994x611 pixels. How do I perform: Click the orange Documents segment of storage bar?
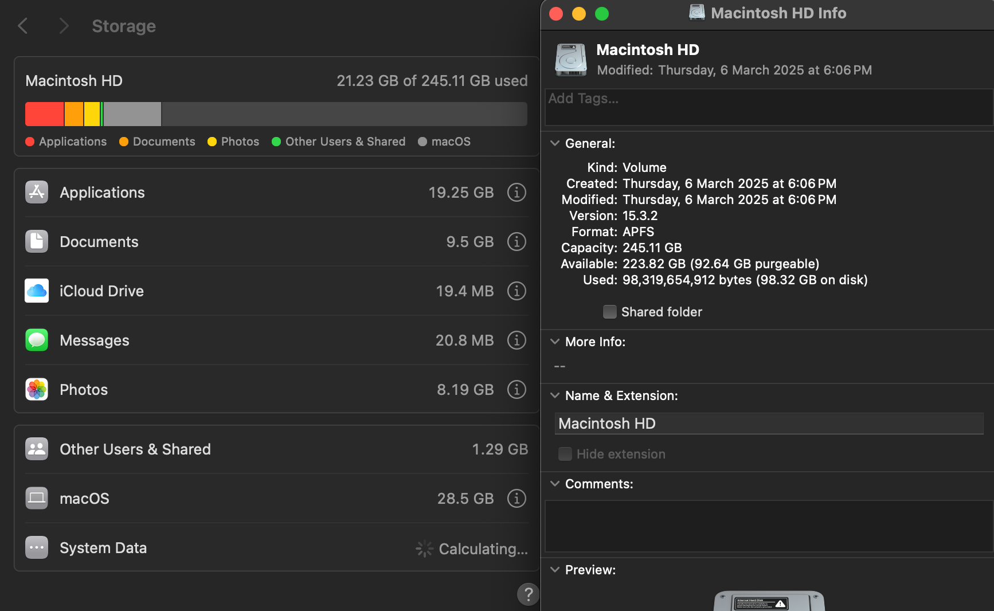coord(74,114)
